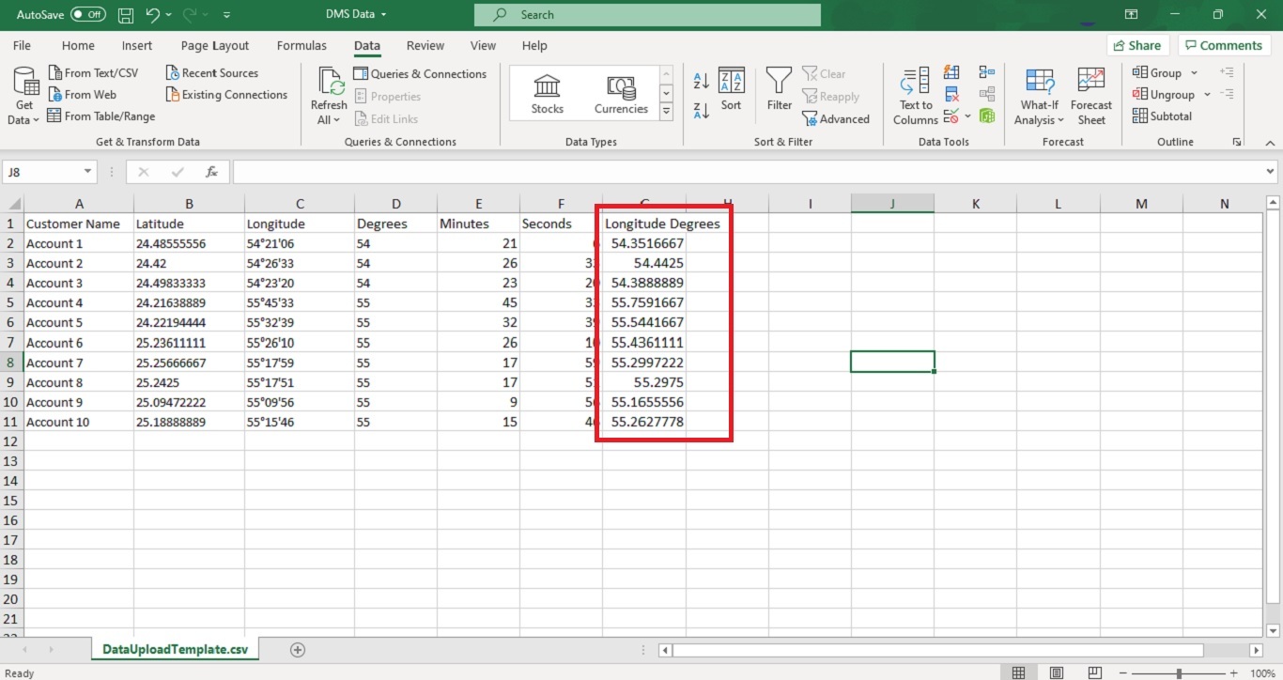
Task: Open the Name Box dropdown arrow
Action: coord(88,172)
